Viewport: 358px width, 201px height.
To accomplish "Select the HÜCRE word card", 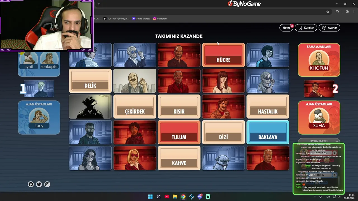I will [x=223, y=55].
